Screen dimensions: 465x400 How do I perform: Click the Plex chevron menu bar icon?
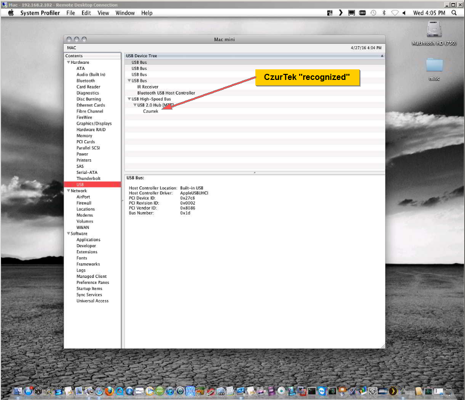pyautogui.click(x=340, y=13)
